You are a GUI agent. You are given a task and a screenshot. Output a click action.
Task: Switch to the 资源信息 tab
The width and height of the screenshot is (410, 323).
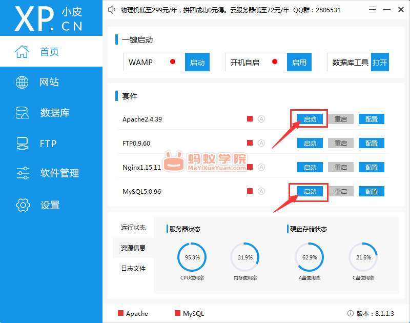[x=133, y=248]
